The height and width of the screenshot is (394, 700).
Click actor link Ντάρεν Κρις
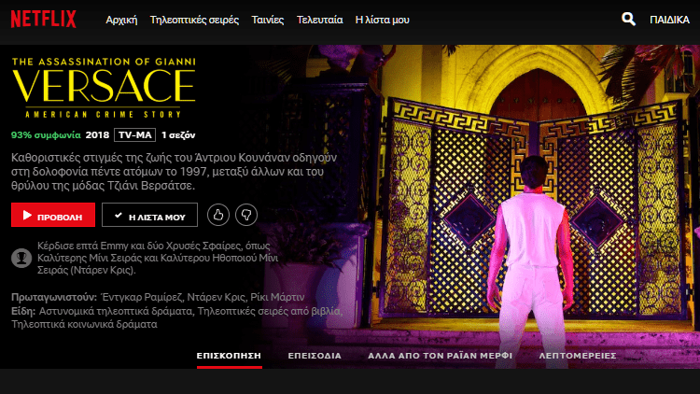tap(217, 297)
